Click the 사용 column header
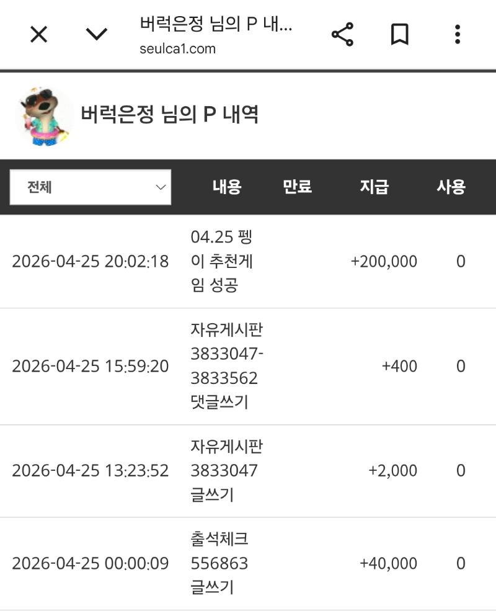Screen dimensions: 496x611 [451, 187]
